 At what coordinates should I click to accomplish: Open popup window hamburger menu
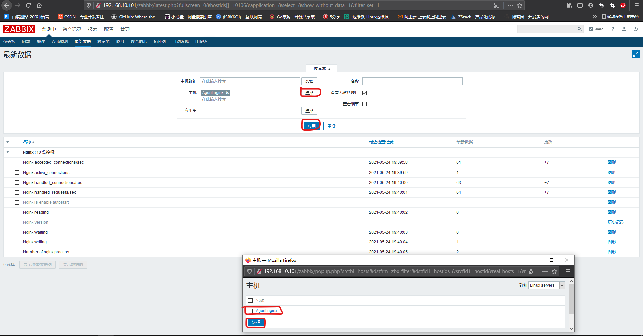[x=568, y=271]
